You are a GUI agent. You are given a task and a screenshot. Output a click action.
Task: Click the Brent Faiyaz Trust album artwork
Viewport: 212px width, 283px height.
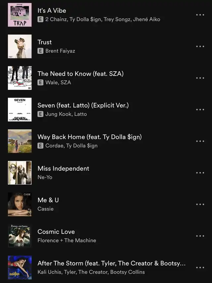pyautogui.click(x=20, y=46)
